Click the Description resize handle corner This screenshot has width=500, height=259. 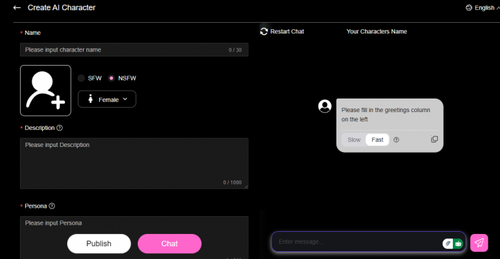pyautogui.click(x=246, y=187)
